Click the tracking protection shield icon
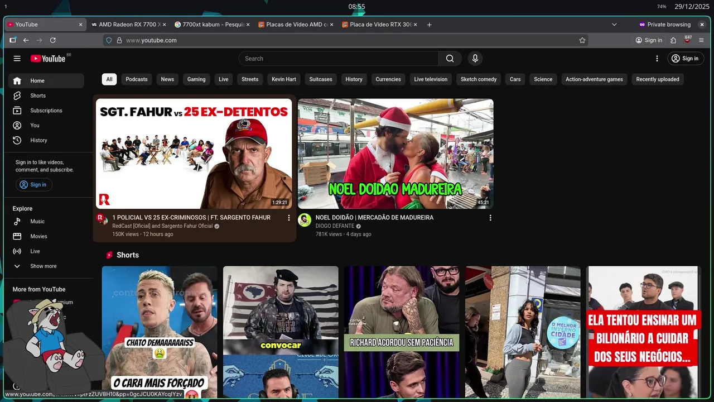The image size is (714, 402). coord(109,40)
